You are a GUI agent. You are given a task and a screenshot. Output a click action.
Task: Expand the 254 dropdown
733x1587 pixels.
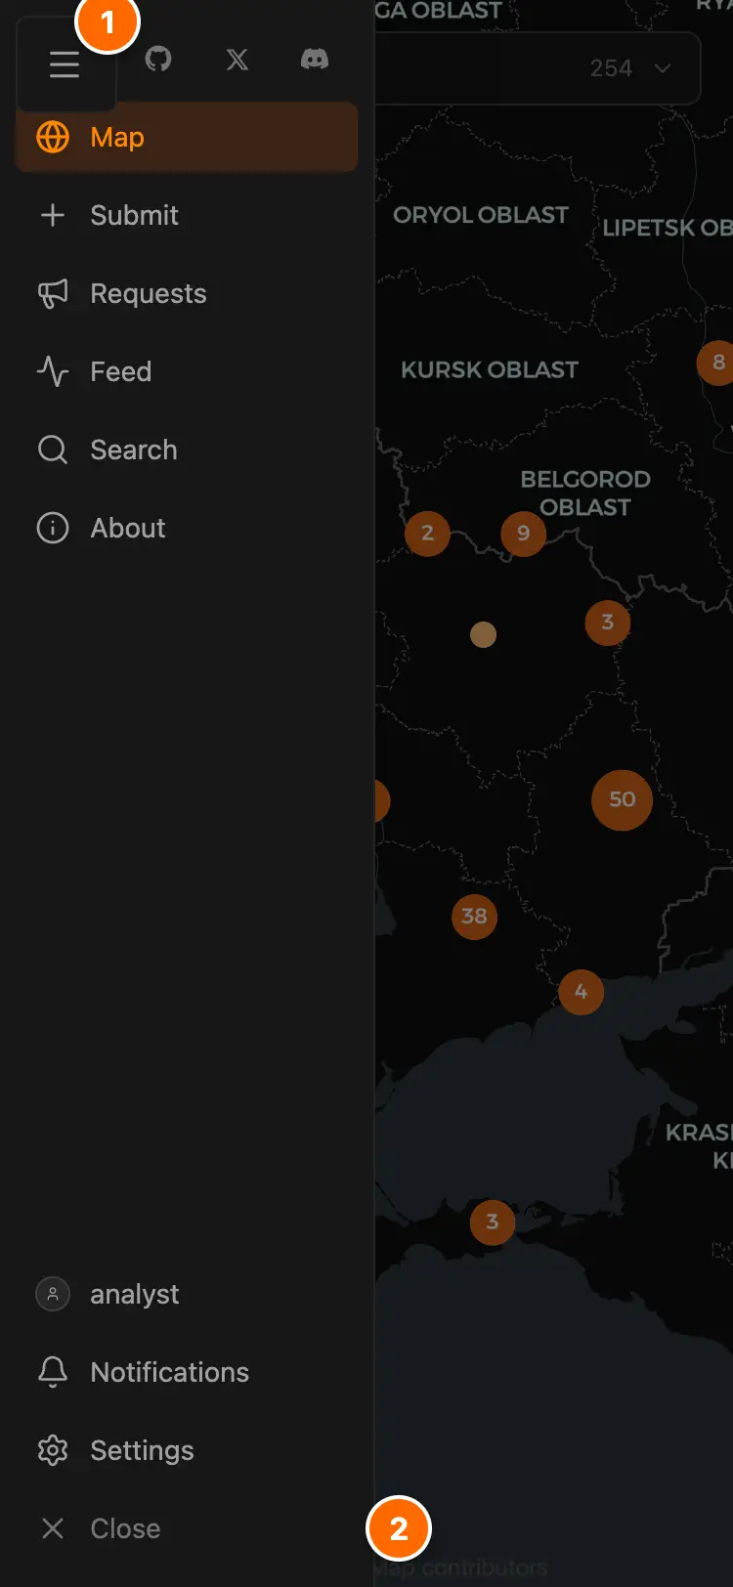point(538,68)
